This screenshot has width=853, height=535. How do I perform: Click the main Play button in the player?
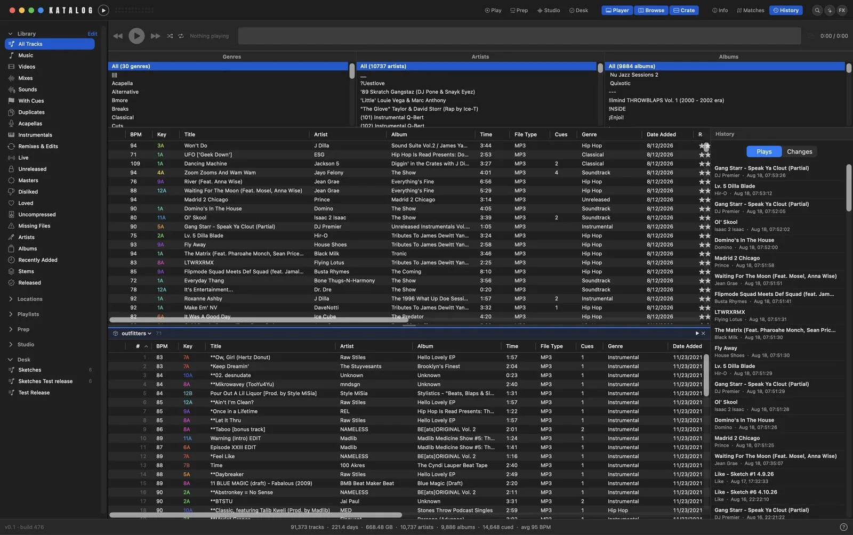(x=136, y=36)
